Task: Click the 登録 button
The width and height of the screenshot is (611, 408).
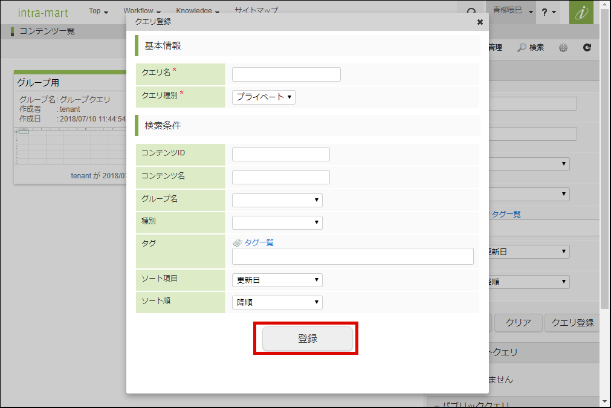Action: pos(308,338)
